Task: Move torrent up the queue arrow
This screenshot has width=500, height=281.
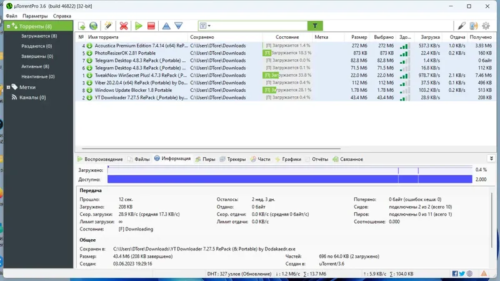Action: pyautogui.click(x=166, y=26)
